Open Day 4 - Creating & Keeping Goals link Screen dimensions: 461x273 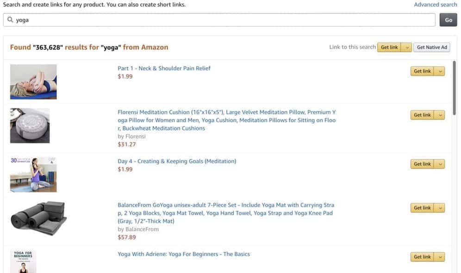[x=177, y=161]
